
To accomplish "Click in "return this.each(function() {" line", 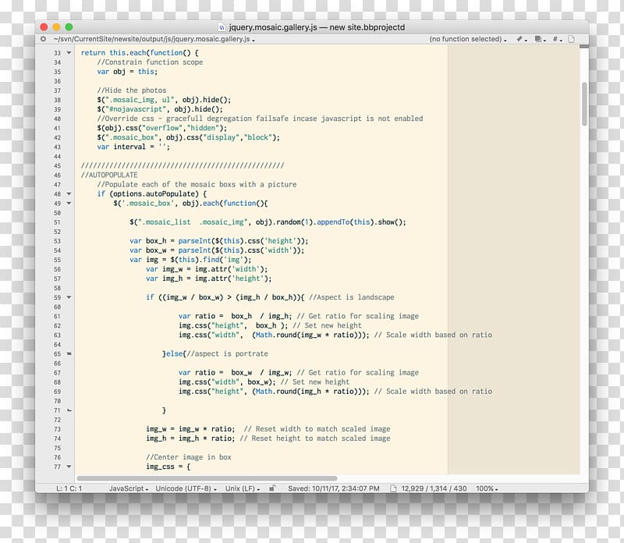I will point(140,52).
